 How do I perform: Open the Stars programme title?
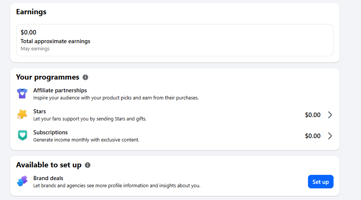(39, 111)
